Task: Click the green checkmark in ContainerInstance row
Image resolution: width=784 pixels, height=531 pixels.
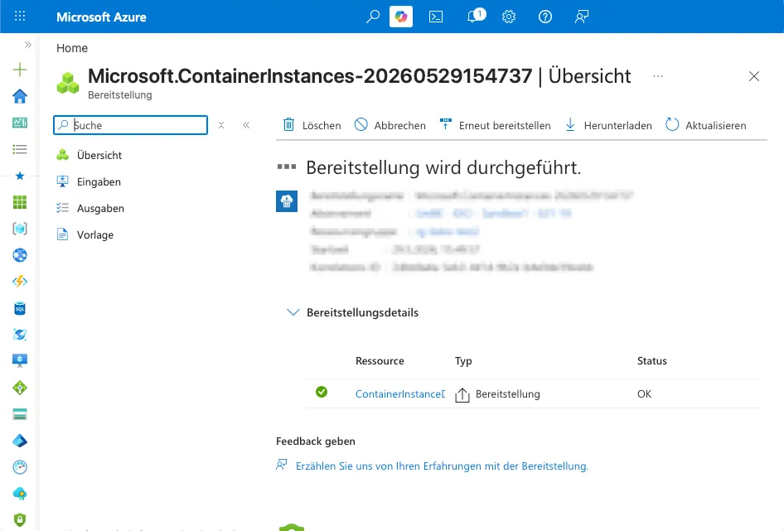Action: (322, 392)
